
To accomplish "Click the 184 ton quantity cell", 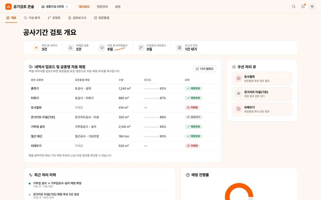I will tap(124, 136).
